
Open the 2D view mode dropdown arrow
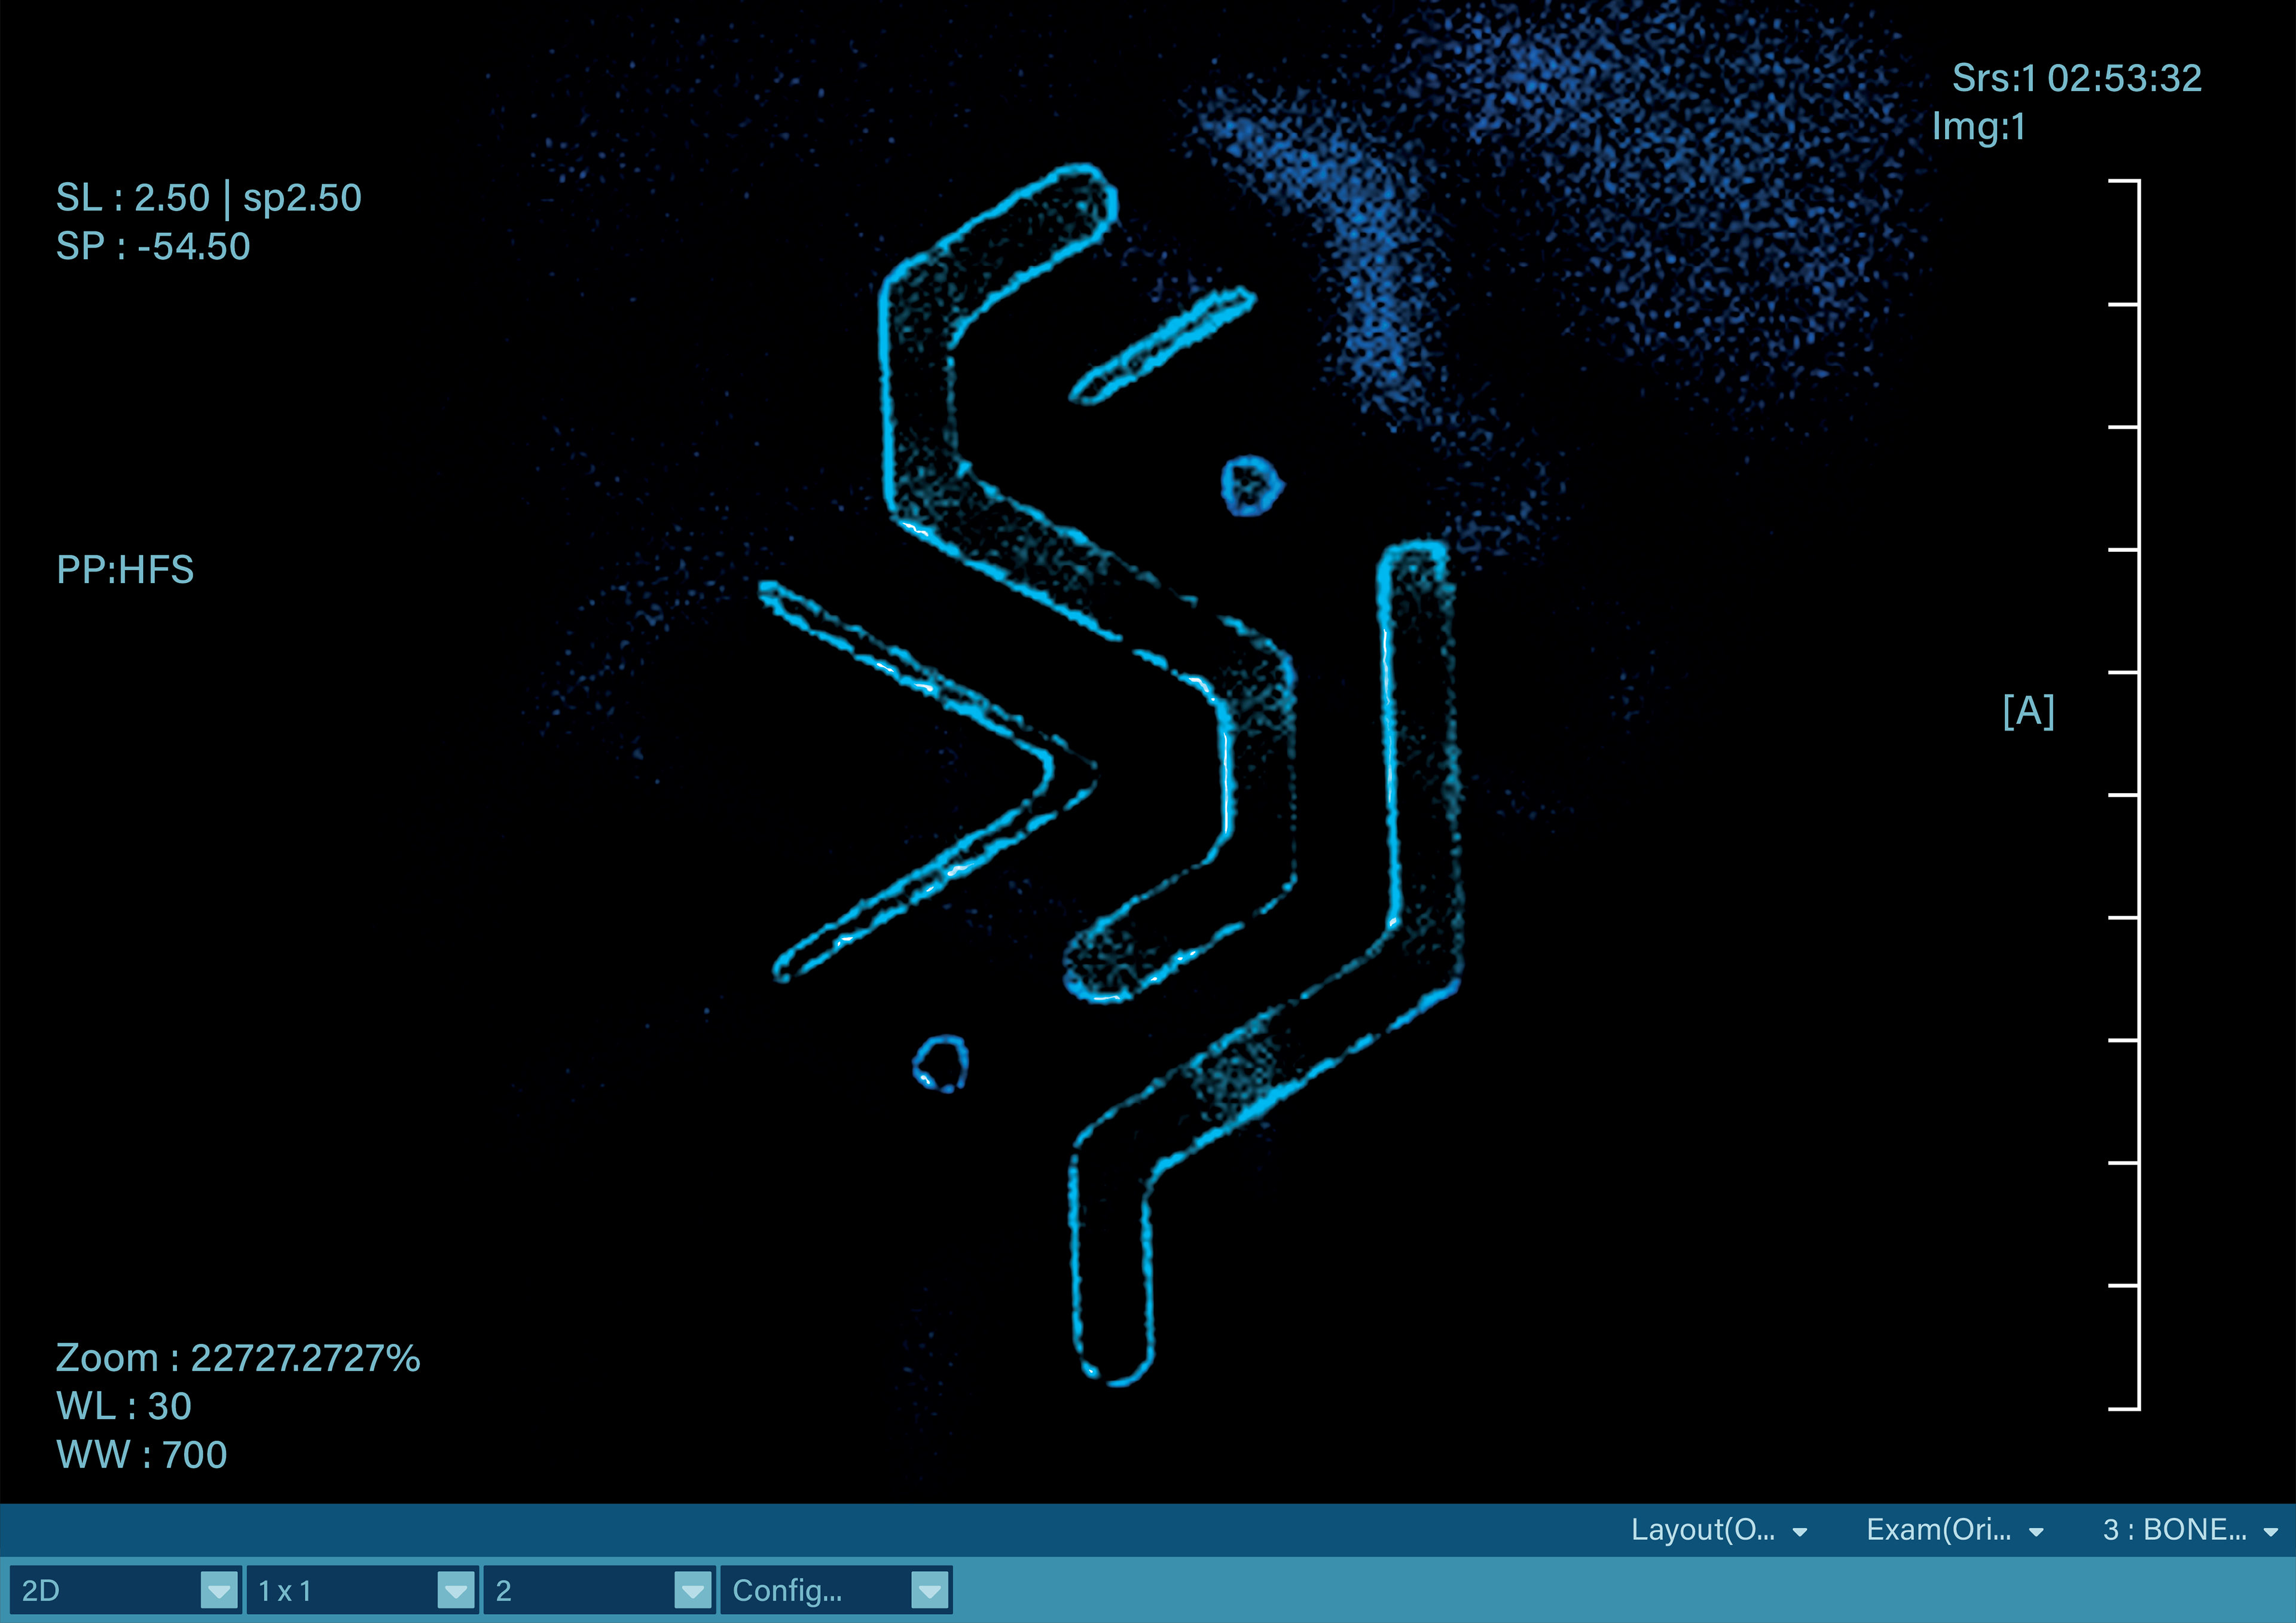pyautogui.click(x=218, y=1590)
